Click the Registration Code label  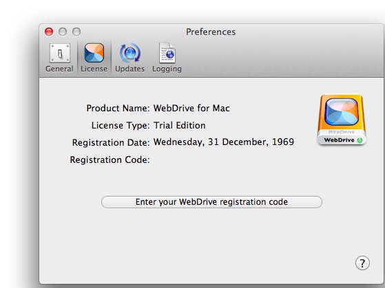point(110,160)
